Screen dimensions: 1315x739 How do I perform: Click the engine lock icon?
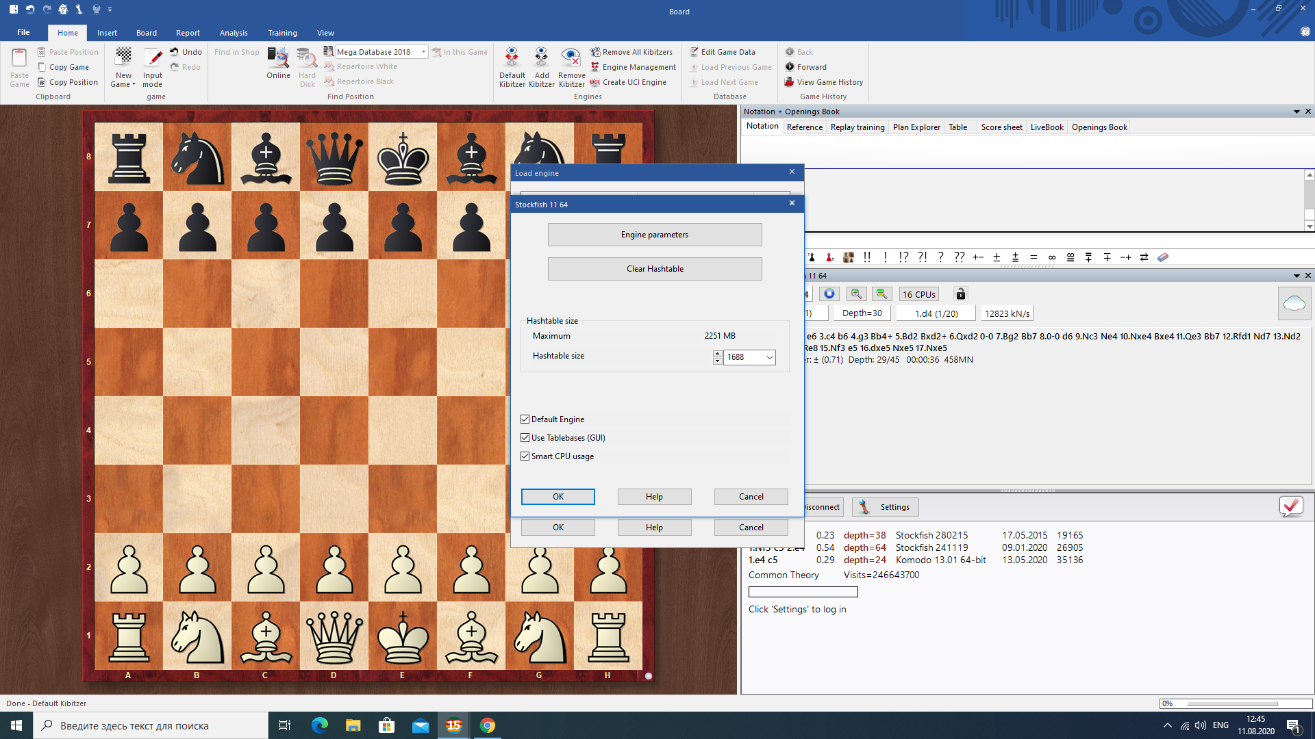click(x=960, y=294)
